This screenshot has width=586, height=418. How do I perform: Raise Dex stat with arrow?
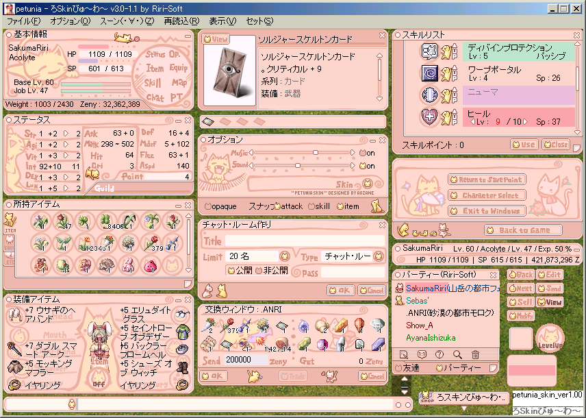[66, 177]
